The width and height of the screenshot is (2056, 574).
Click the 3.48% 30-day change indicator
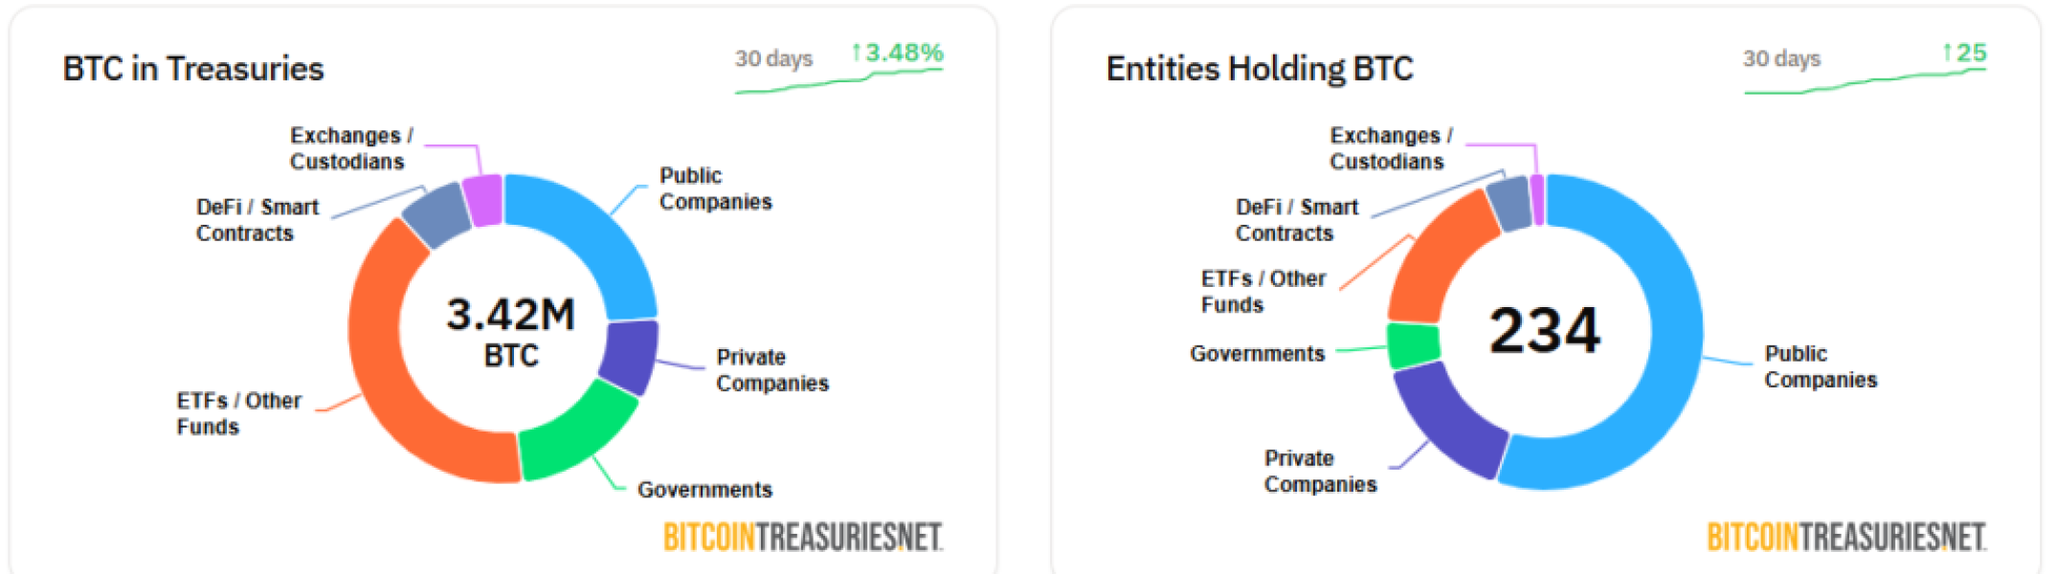click(897, 53)
